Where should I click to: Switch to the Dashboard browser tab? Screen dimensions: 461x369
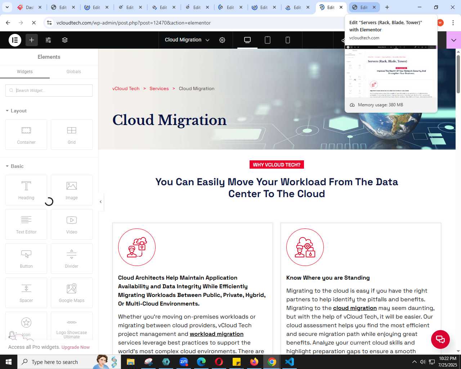coord(30,7)
